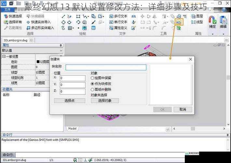Open Polygon Entity Input (多边形实体输入)

(40, 28)
